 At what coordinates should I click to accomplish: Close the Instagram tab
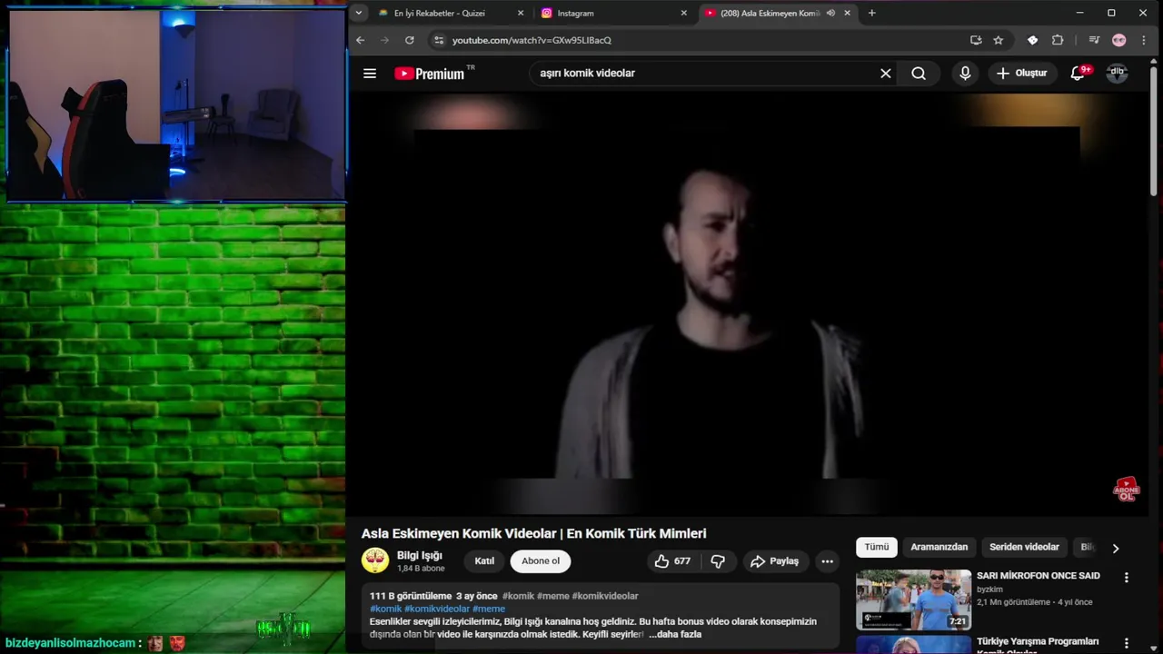(x=684, y=13)
